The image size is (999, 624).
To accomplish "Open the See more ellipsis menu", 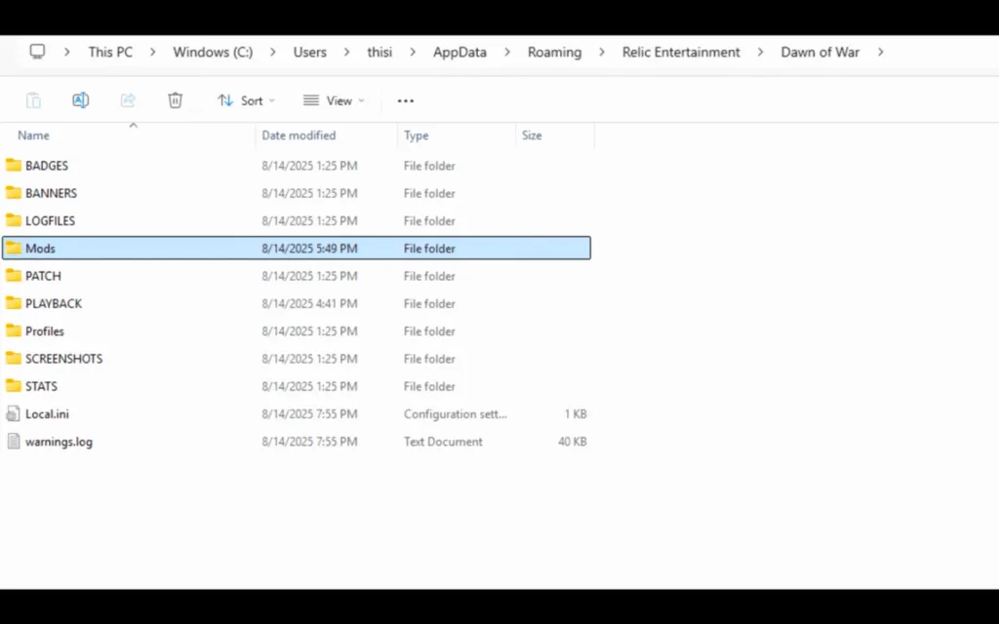I will coord(405,99).
